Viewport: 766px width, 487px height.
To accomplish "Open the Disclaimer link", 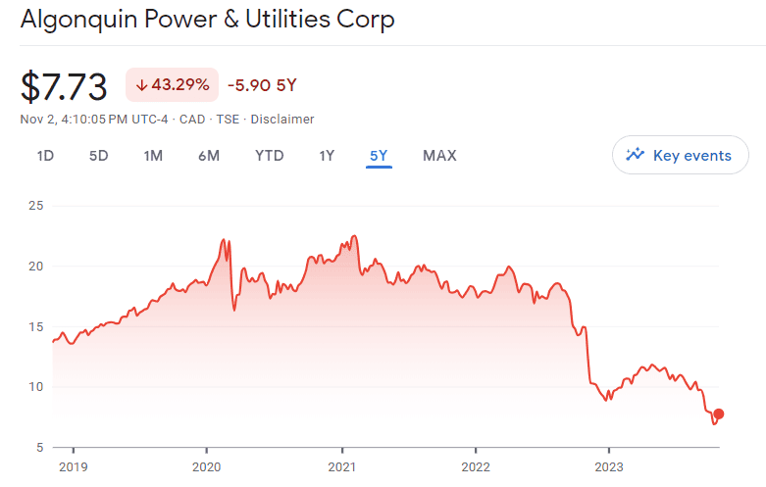I will pyautogui.click(x=282, y=120).
